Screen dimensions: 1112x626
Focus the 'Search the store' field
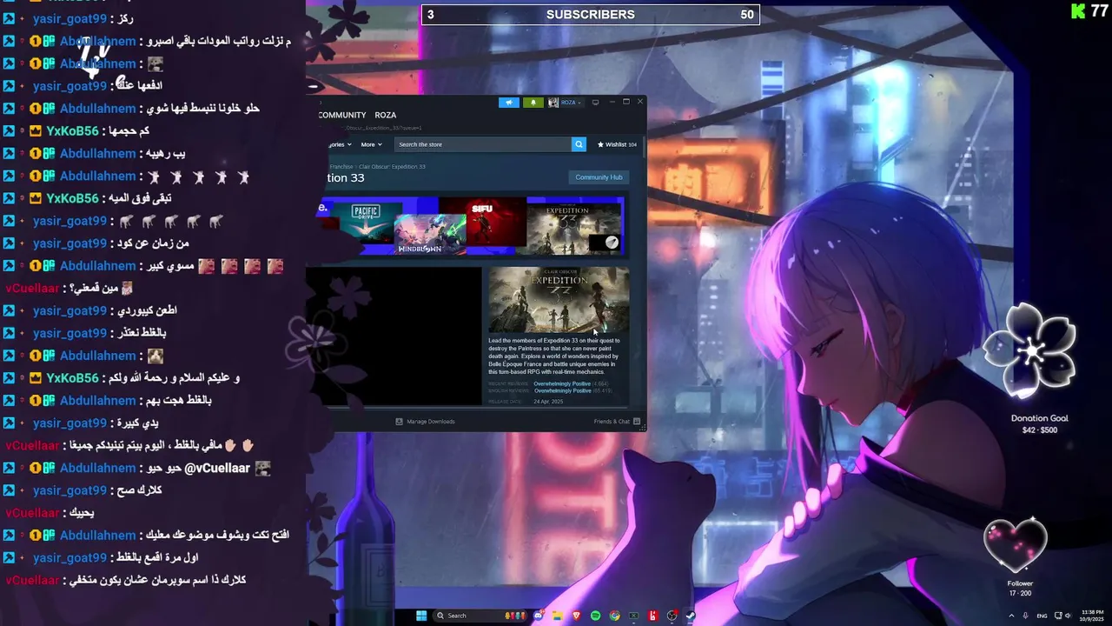point(483,144)
